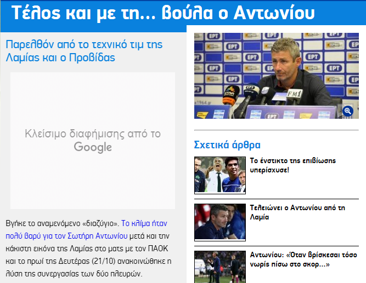Click the subtitle 'Παρελθόν από το τεχνικό τιμ της Λαμίας'

pos(84,51)
